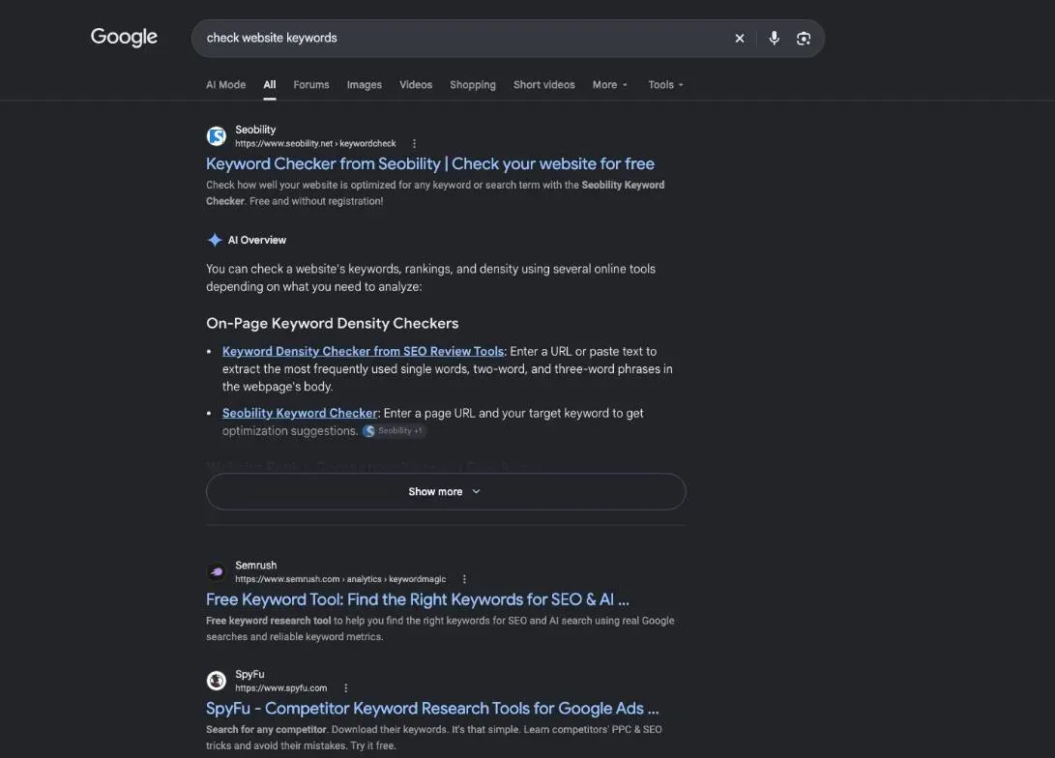Image resolution: width=1055 pixels, height=758 pixels.
Task: Open three-dot menu for Semrush result
Action: tap(464, 579)
